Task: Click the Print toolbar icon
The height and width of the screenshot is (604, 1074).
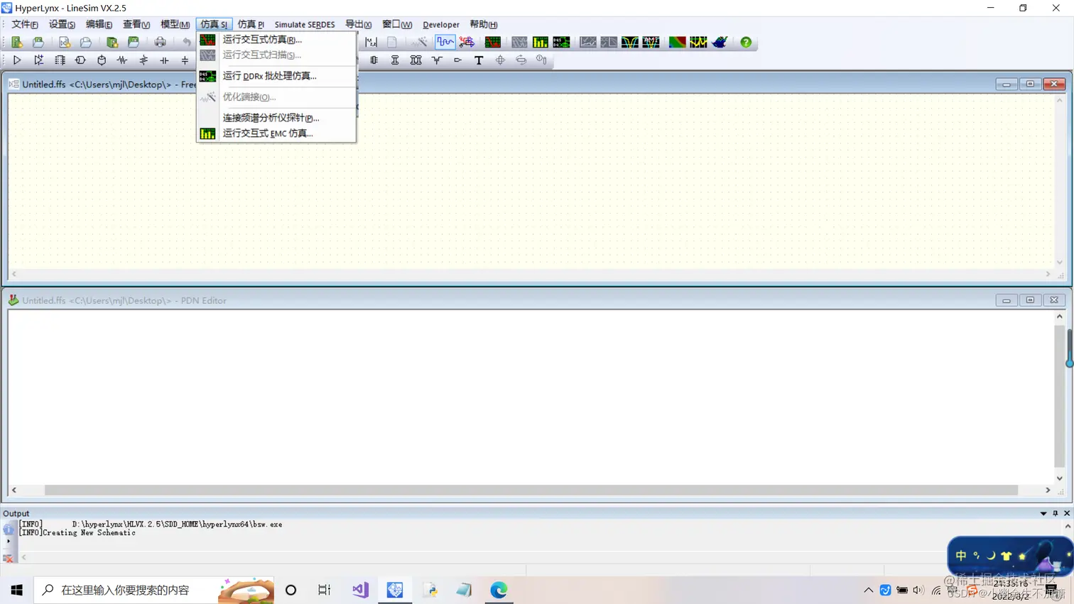Action: pos(161,43)
